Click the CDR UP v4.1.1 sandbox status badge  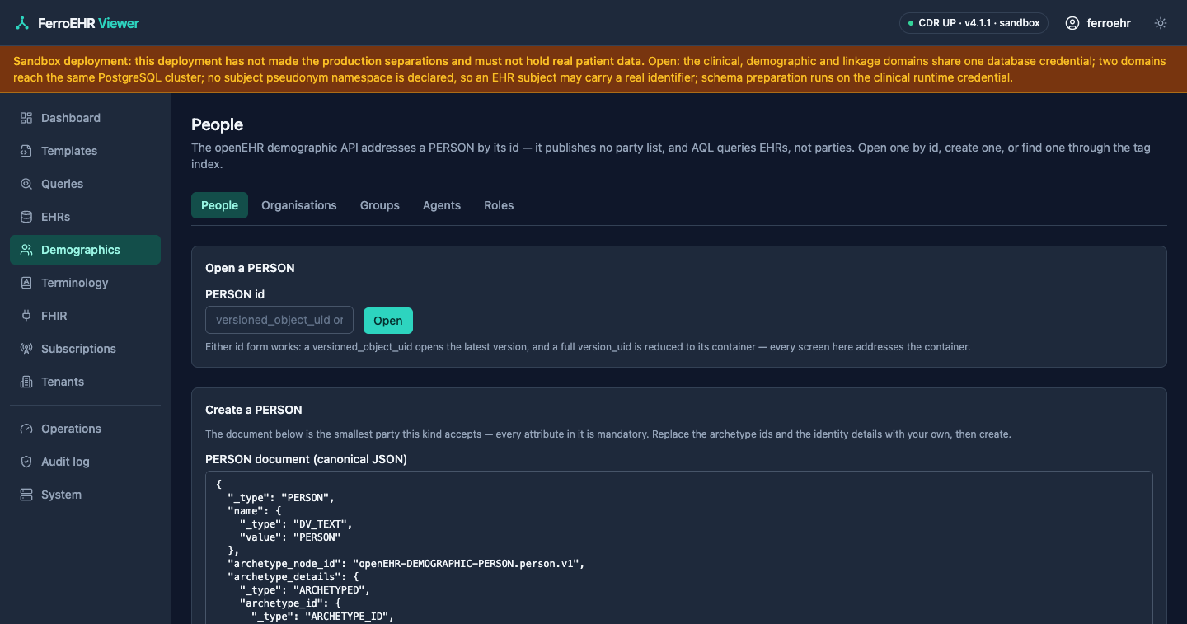click(x=974, y=23)
